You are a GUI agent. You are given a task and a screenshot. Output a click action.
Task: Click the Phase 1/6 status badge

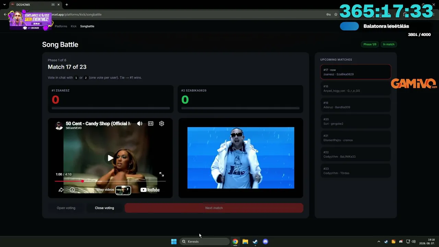(370, 44)
